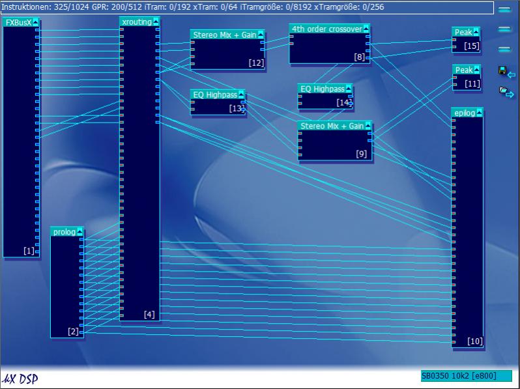Select the 4th order crossover title bar
The width and height of the screenshot is (520, 389).
tap(326, 29)
